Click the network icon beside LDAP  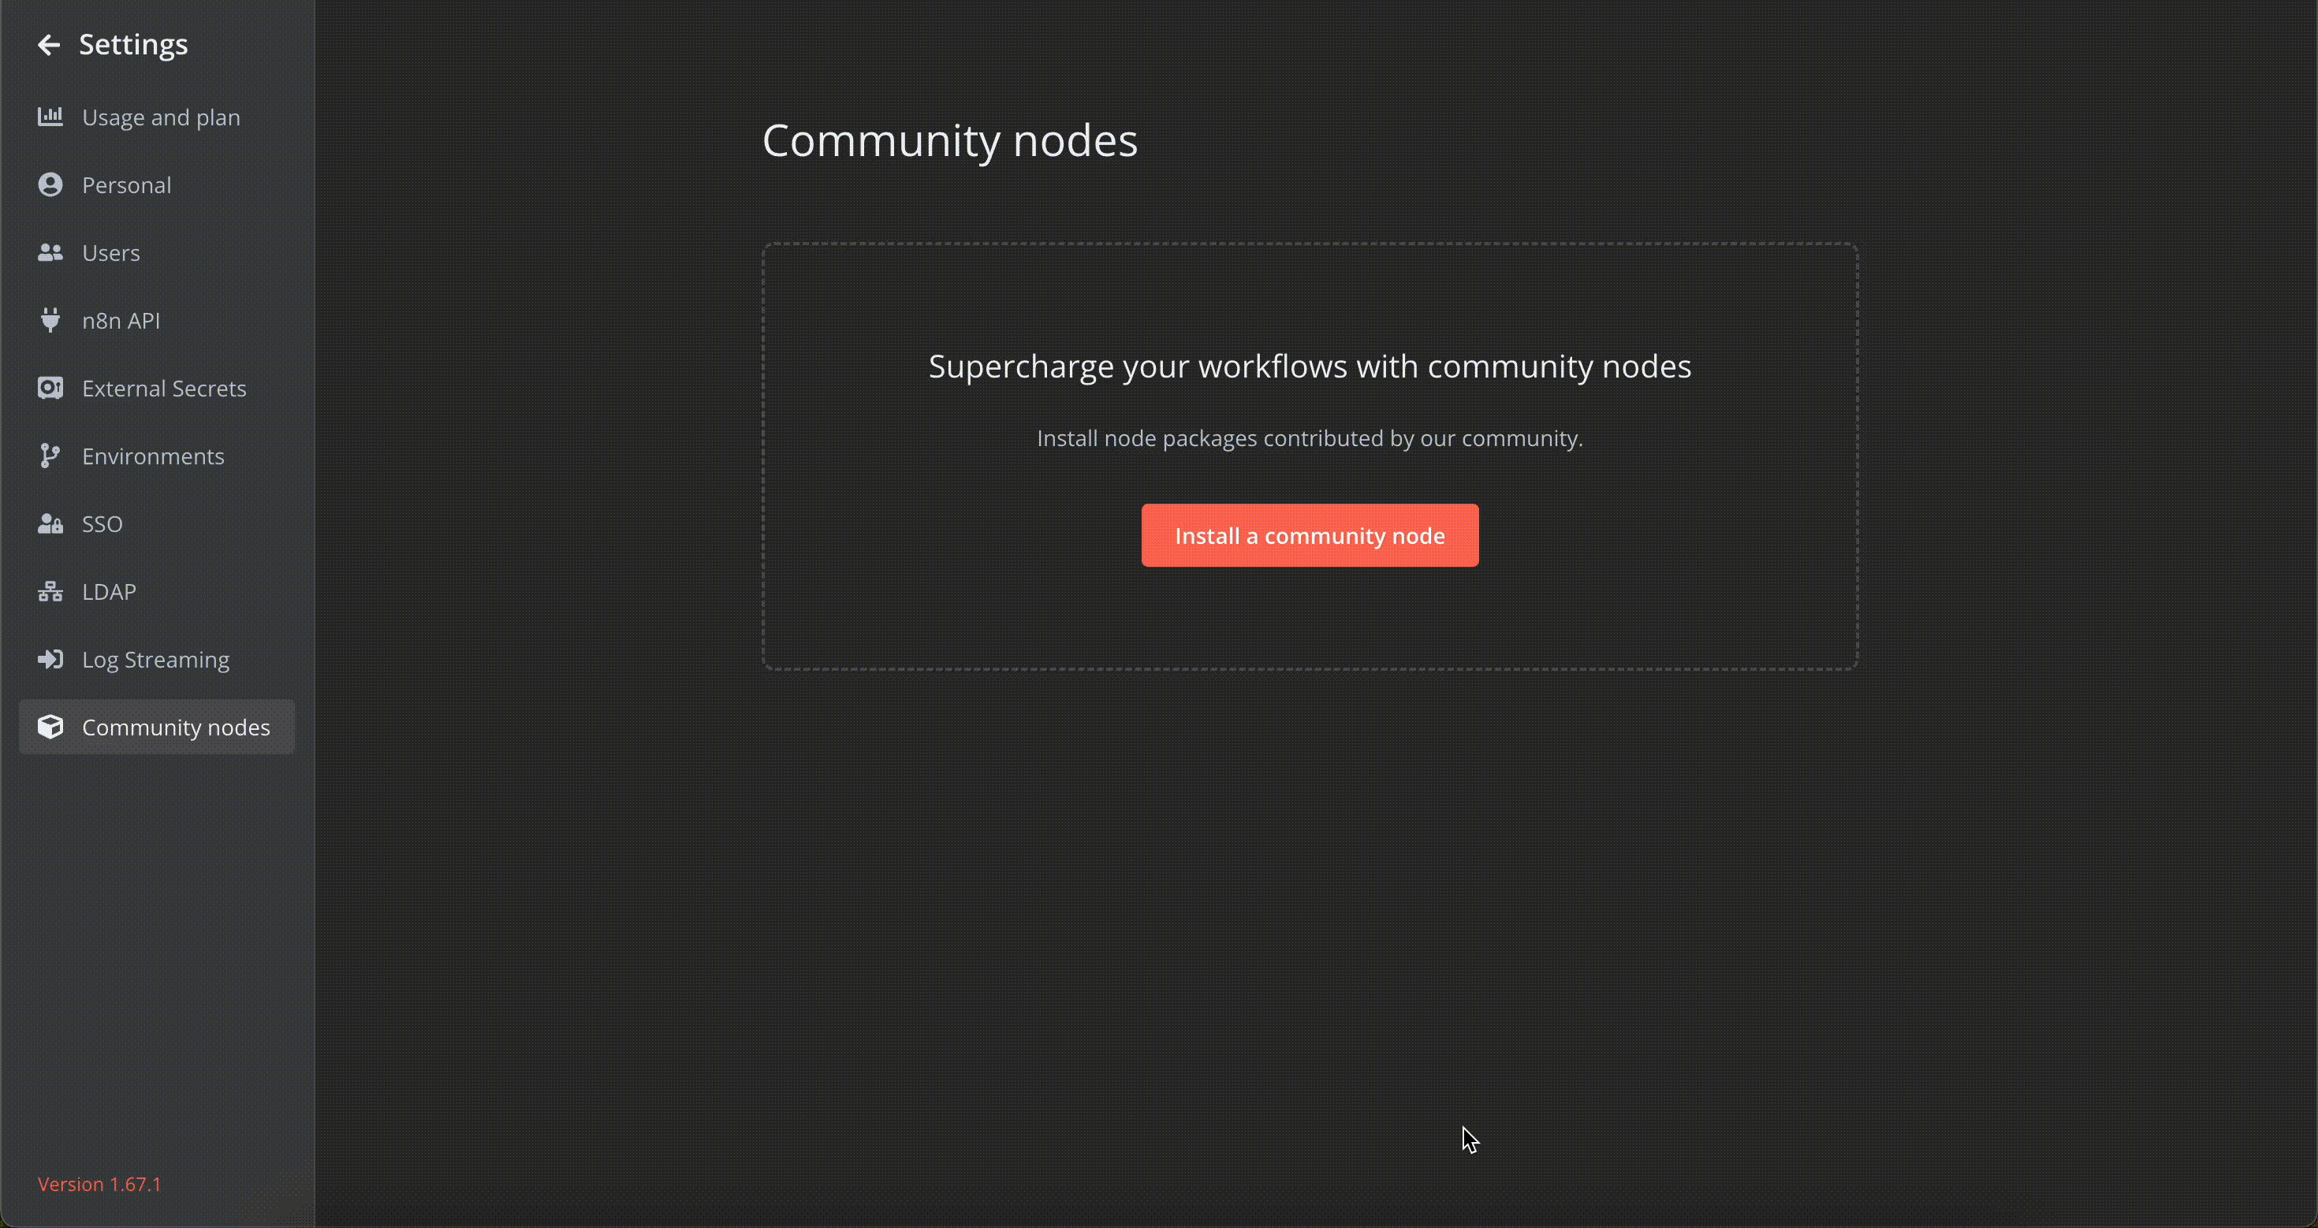point(50,591)
